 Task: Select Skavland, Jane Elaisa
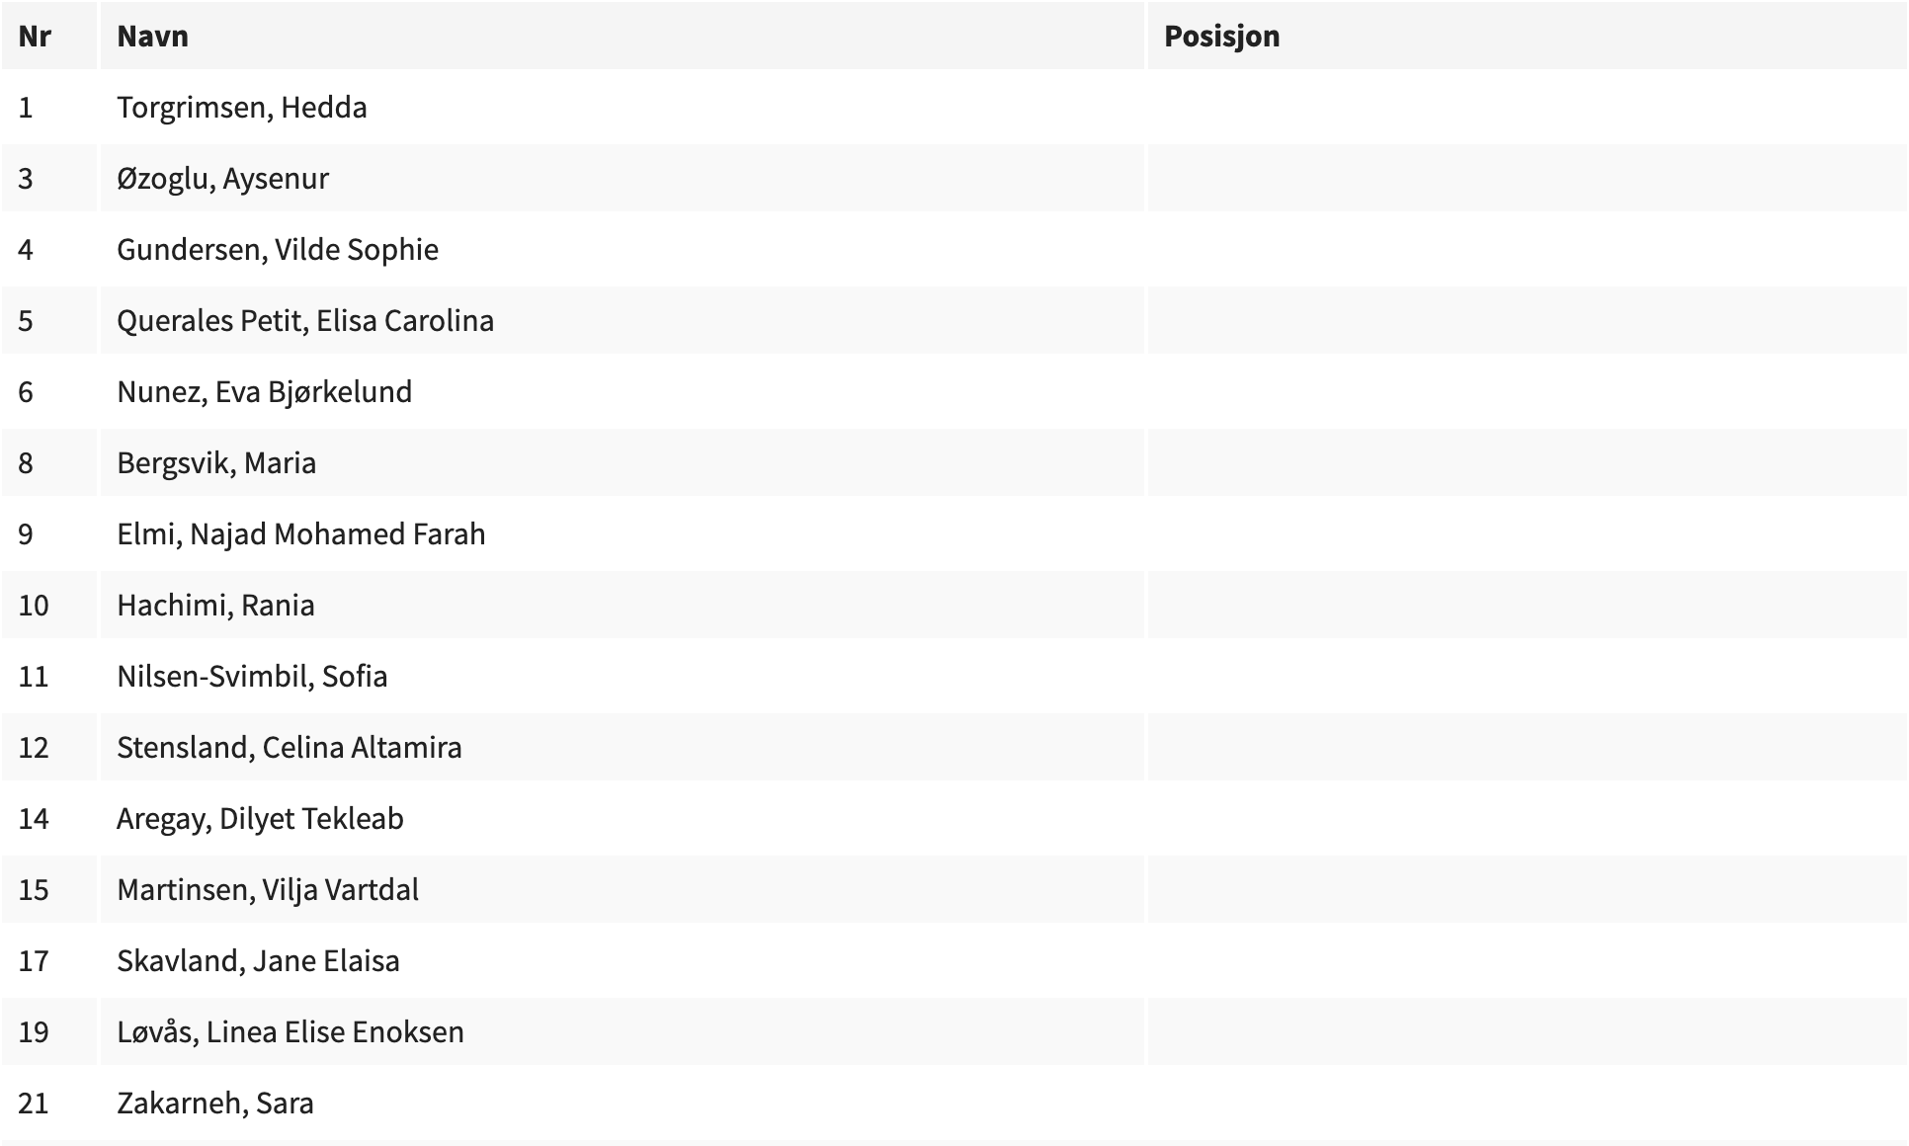258,961
